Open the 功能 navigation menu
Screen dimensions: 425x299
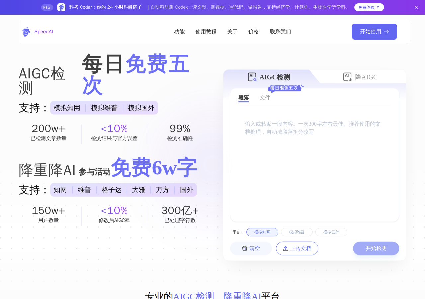[x=179, y=32]
